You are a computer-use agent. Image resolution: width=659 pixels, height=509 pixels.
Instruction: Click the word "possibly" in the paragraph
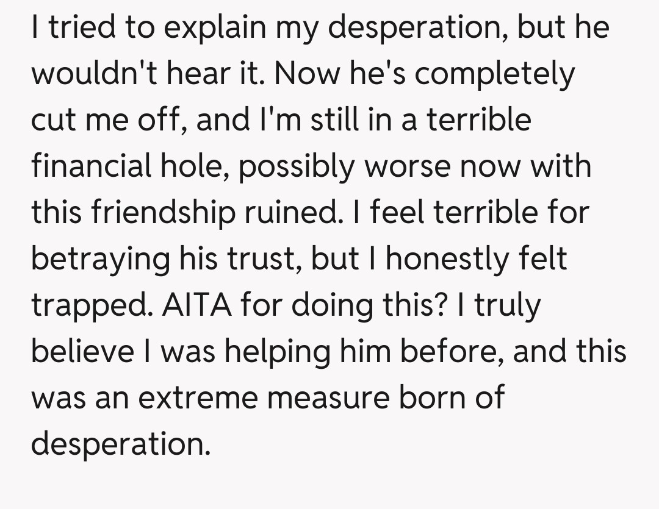pyautogui.click(x=296, y=166)
